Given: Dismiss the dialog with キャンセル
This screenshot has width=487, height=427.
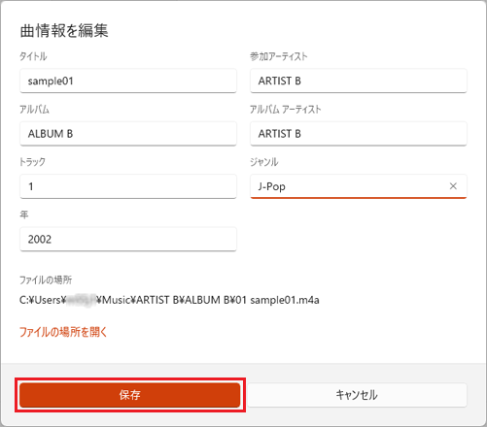Looking at the screenshot, I should tap(357, 395).
